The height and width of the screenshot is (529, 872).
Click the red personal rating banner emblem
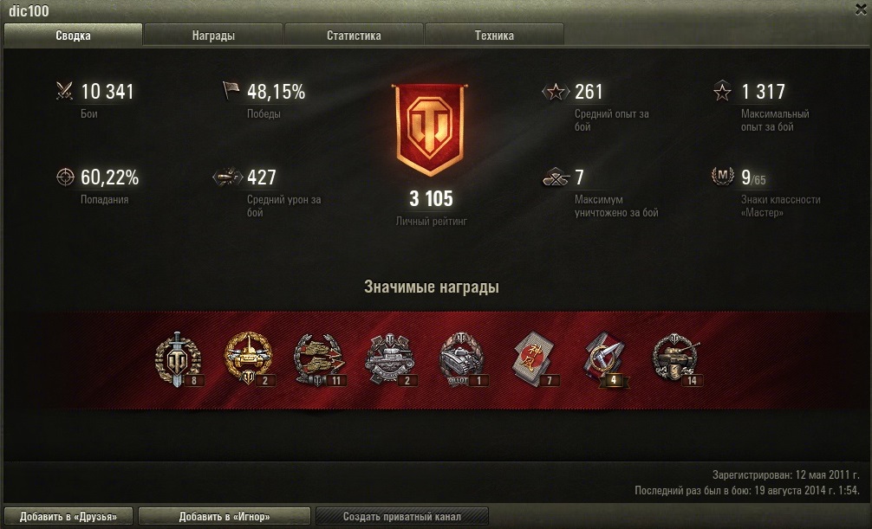tap(430, 130)
